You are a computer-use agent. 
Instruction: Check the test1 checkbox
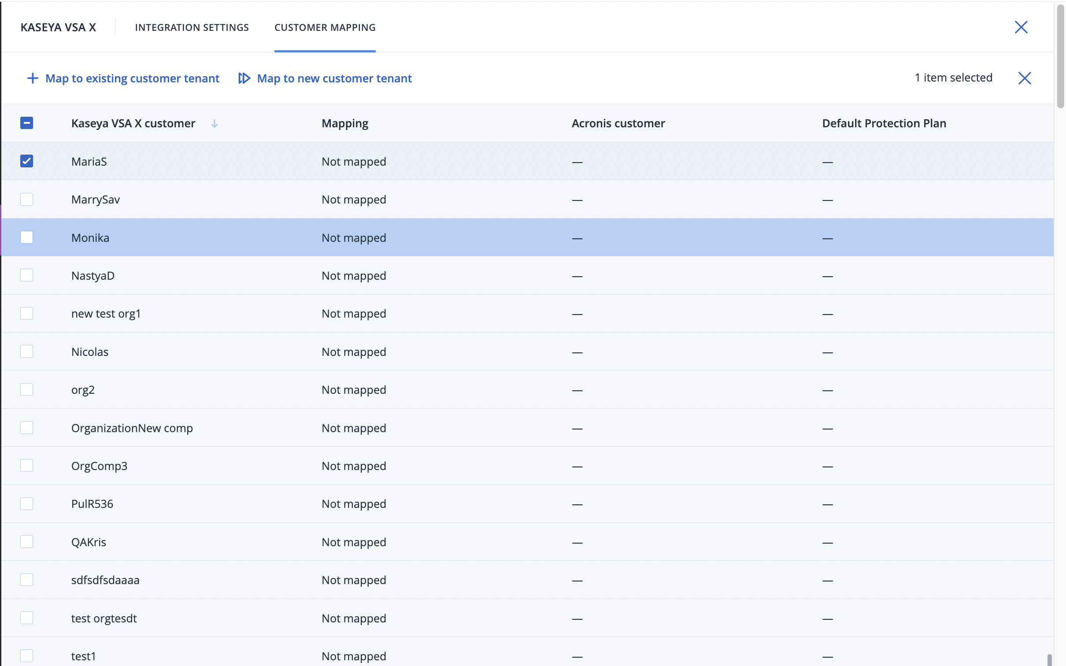coord(26,656)
